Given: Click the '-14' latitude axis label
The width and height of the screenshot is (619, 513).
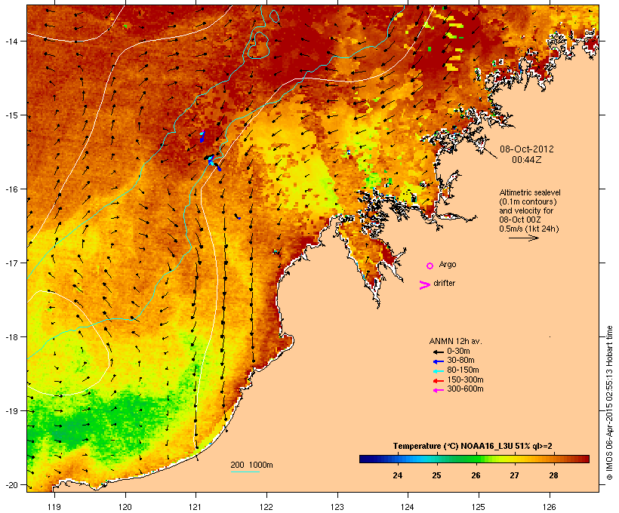Looking at the screenshot, I should pos(11,41).
